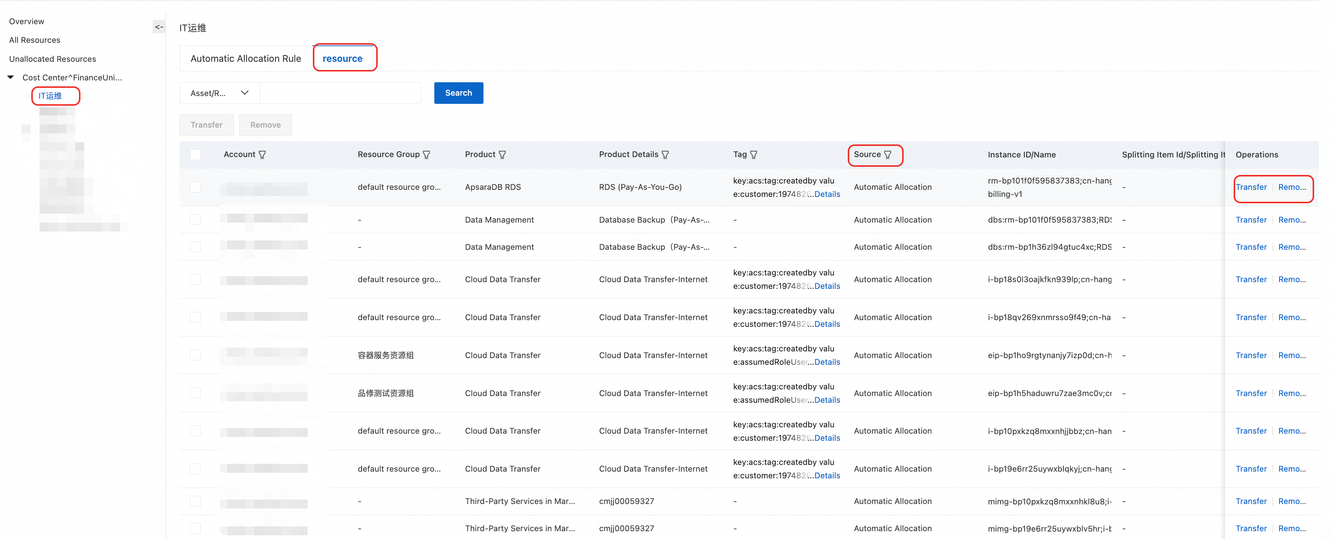Collapse sidebar with the arrow icon

coord(159,27)
